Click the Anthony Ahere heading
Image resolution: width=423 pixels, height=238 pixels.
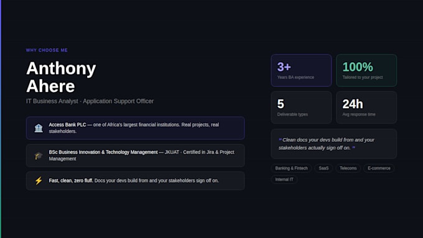(61, 77)
